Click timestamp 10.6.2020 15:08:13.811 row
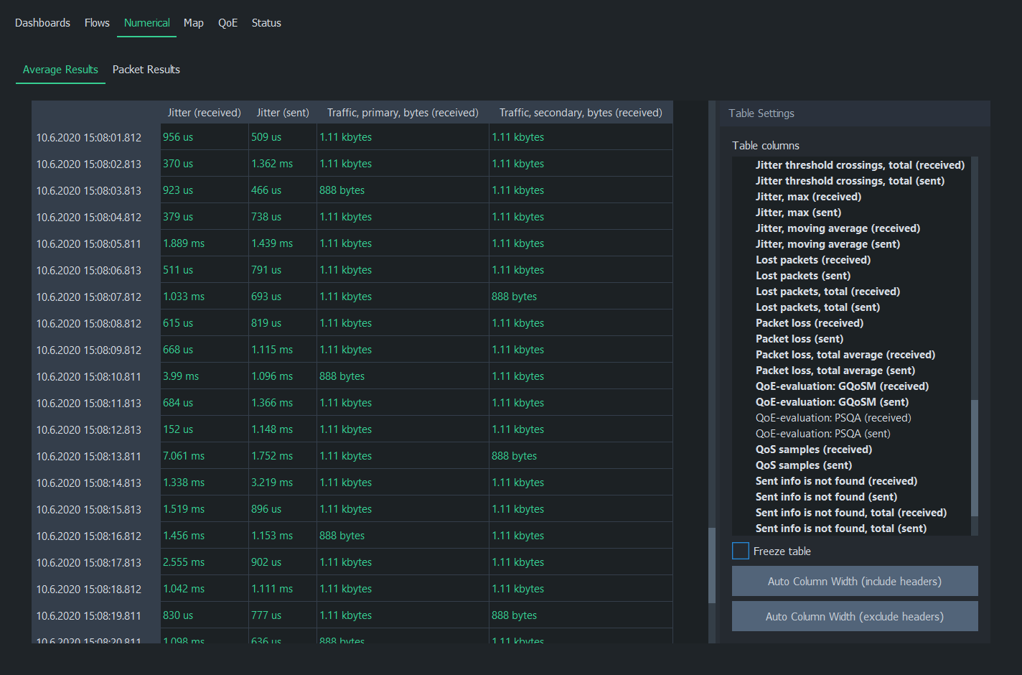 tap(89, 456)
